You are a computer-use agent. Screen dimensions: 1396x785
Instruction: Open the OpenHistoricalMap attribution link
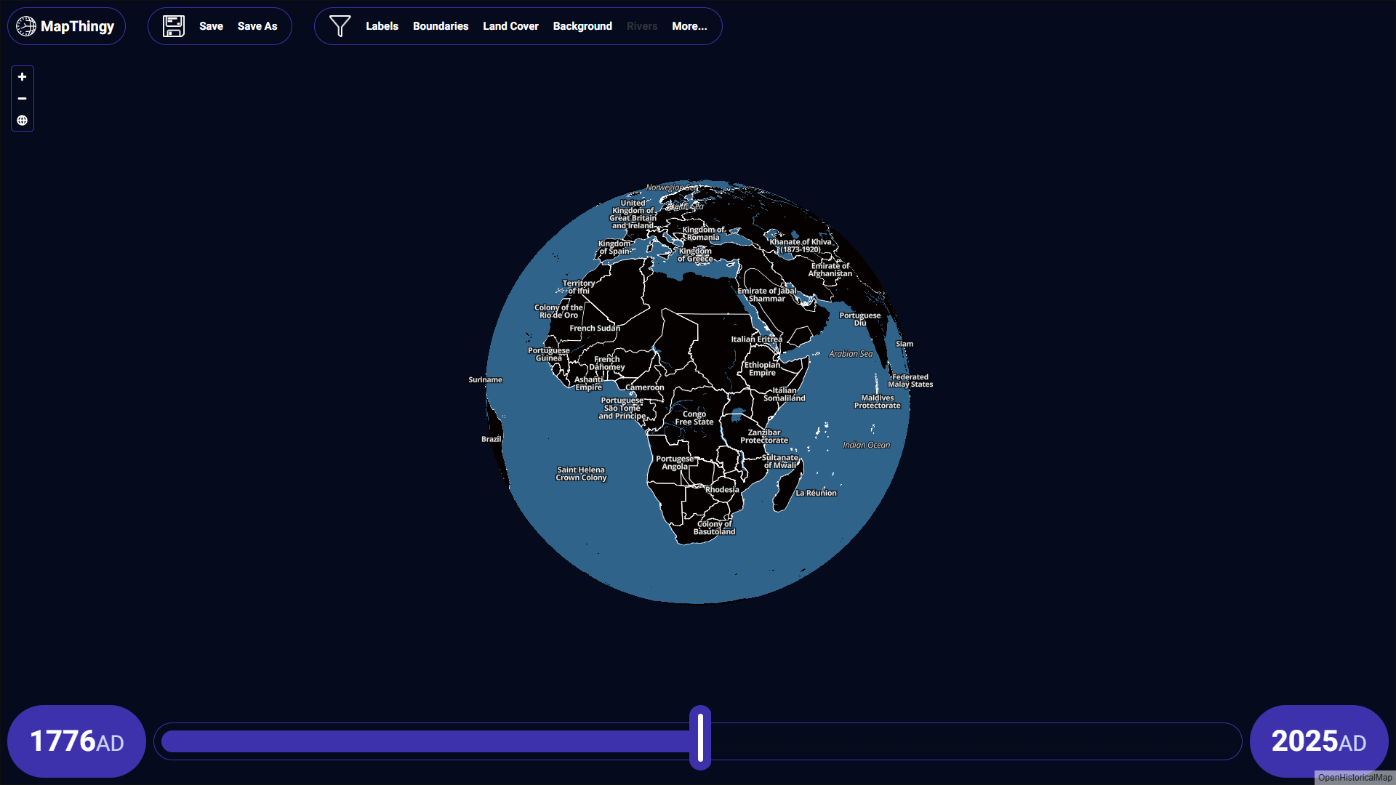pos(1355,778)
